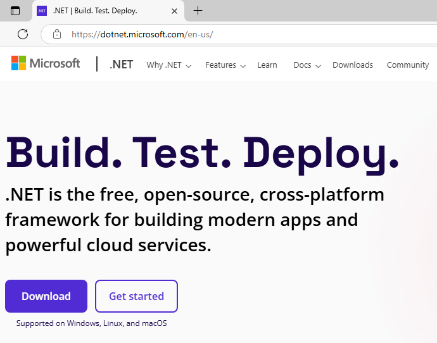Image resolution: width=437 pixels, height=343 pixels.
Task: View site security info lock icon
Action: pos(57,34)
